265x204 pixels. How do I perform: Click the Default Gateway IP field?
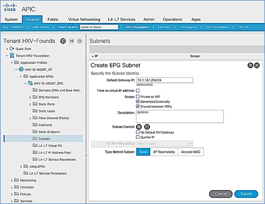coord(164,80)
